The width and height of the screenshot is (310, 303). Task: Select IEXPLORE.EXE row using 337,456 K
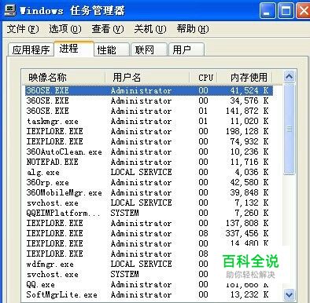149,233
